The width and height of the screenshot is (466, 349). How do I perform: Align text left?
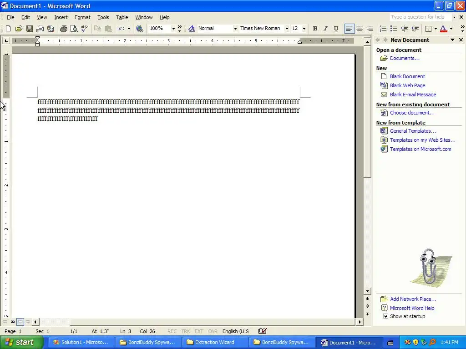[349, 29]
